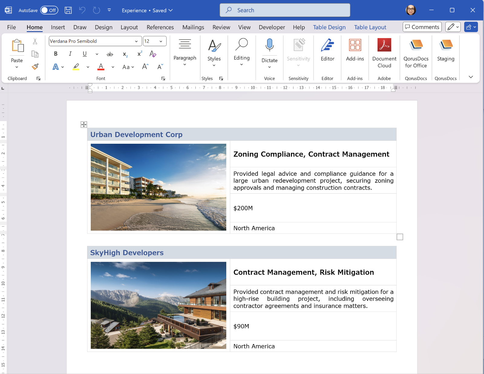Apply red font color

pyautogui.click(x=101, y=67)
